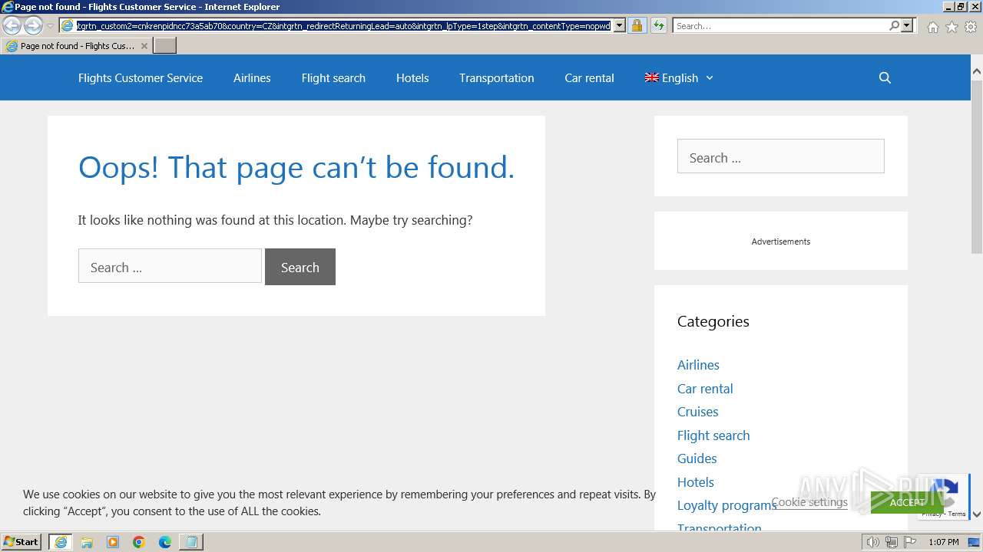This screenshot has width=983, height=552.
Task: Close the 'Page not found' tab
Action: click(x=144, y=46)
